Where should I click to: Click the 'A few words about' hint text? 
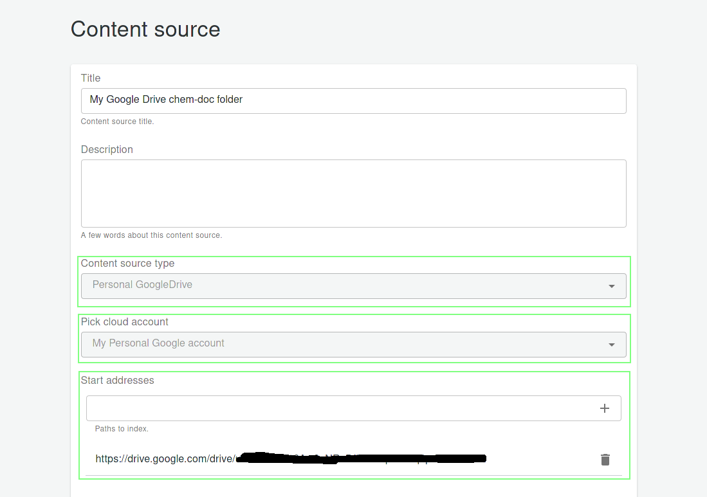151,235
